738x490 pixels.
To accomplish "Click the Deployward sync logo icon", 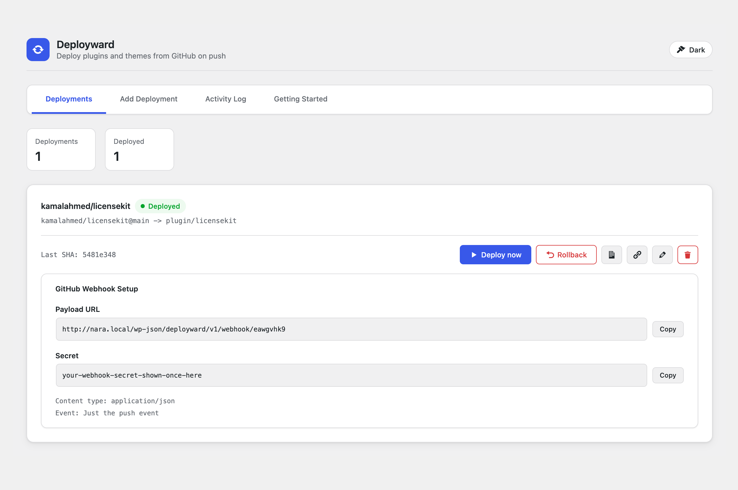I will [38, 50].
